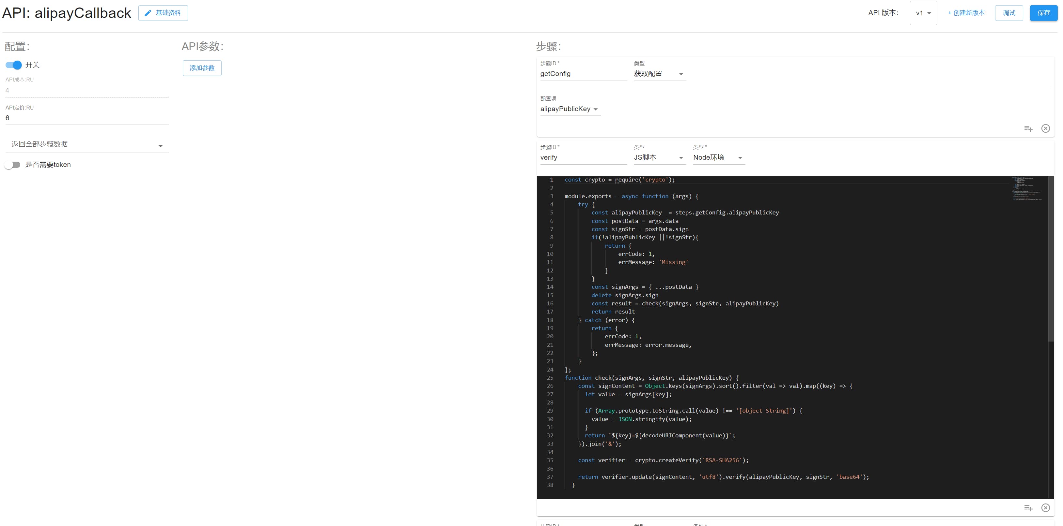The image size is (1063, 526).
Task: Click the code editor minimap
Action: point(1027,189)
